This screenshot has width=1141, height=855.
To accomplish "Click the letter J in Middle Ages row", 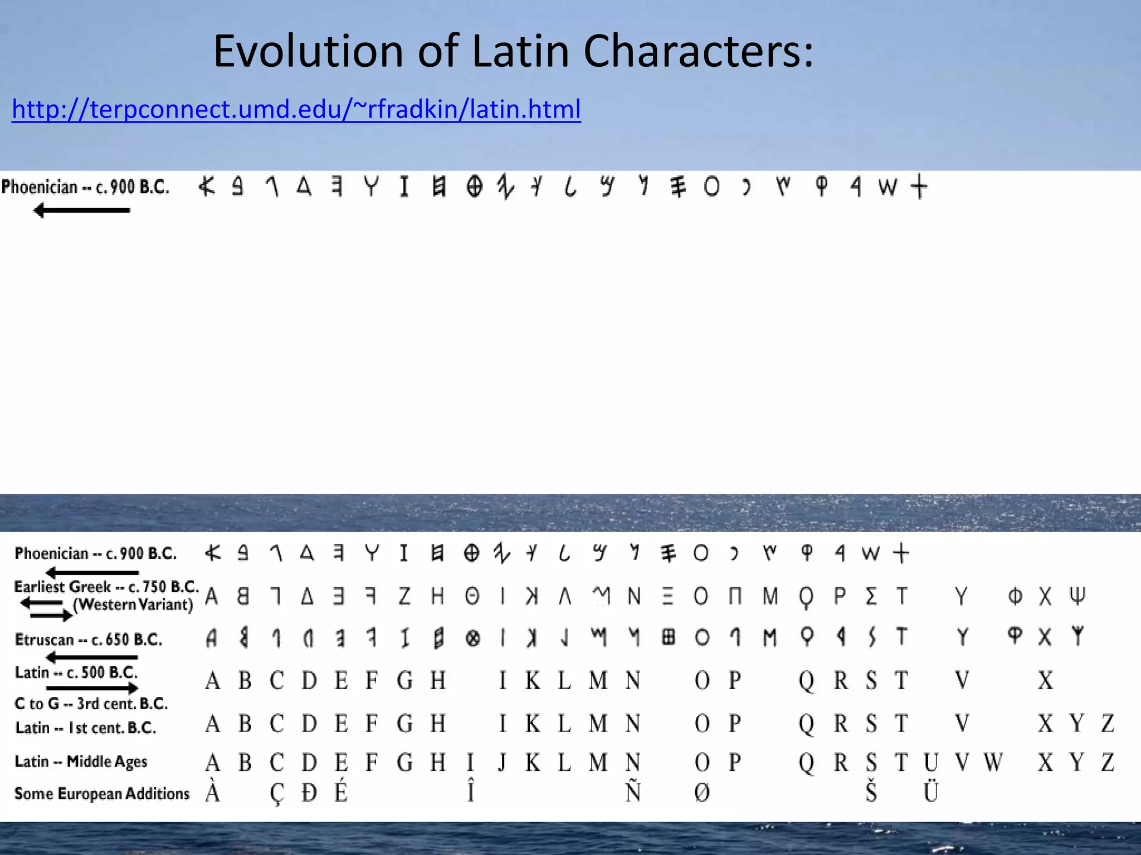I will pos(502,762).
